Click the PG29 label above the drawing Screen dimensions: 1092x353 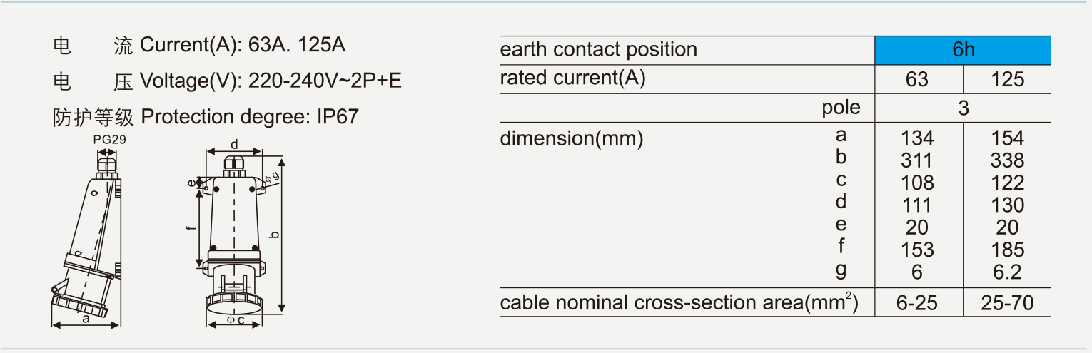(109, 140)
